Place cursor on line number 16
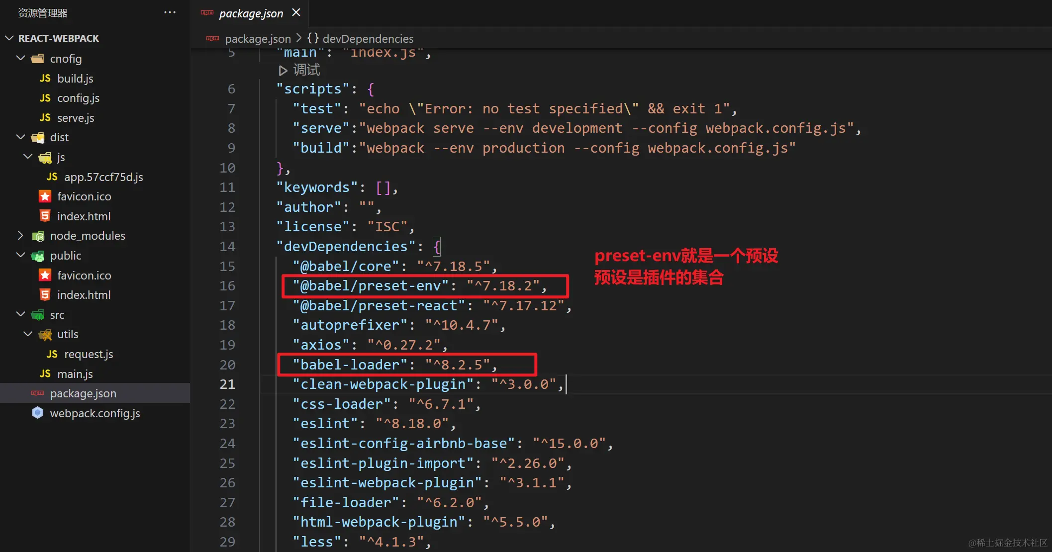The width and height of the screenshot is (1052, 552). tap(227, 286)
